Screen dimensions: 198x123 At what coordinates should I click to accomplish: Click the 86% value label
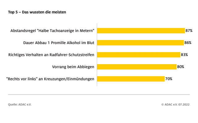coord(188,43)
